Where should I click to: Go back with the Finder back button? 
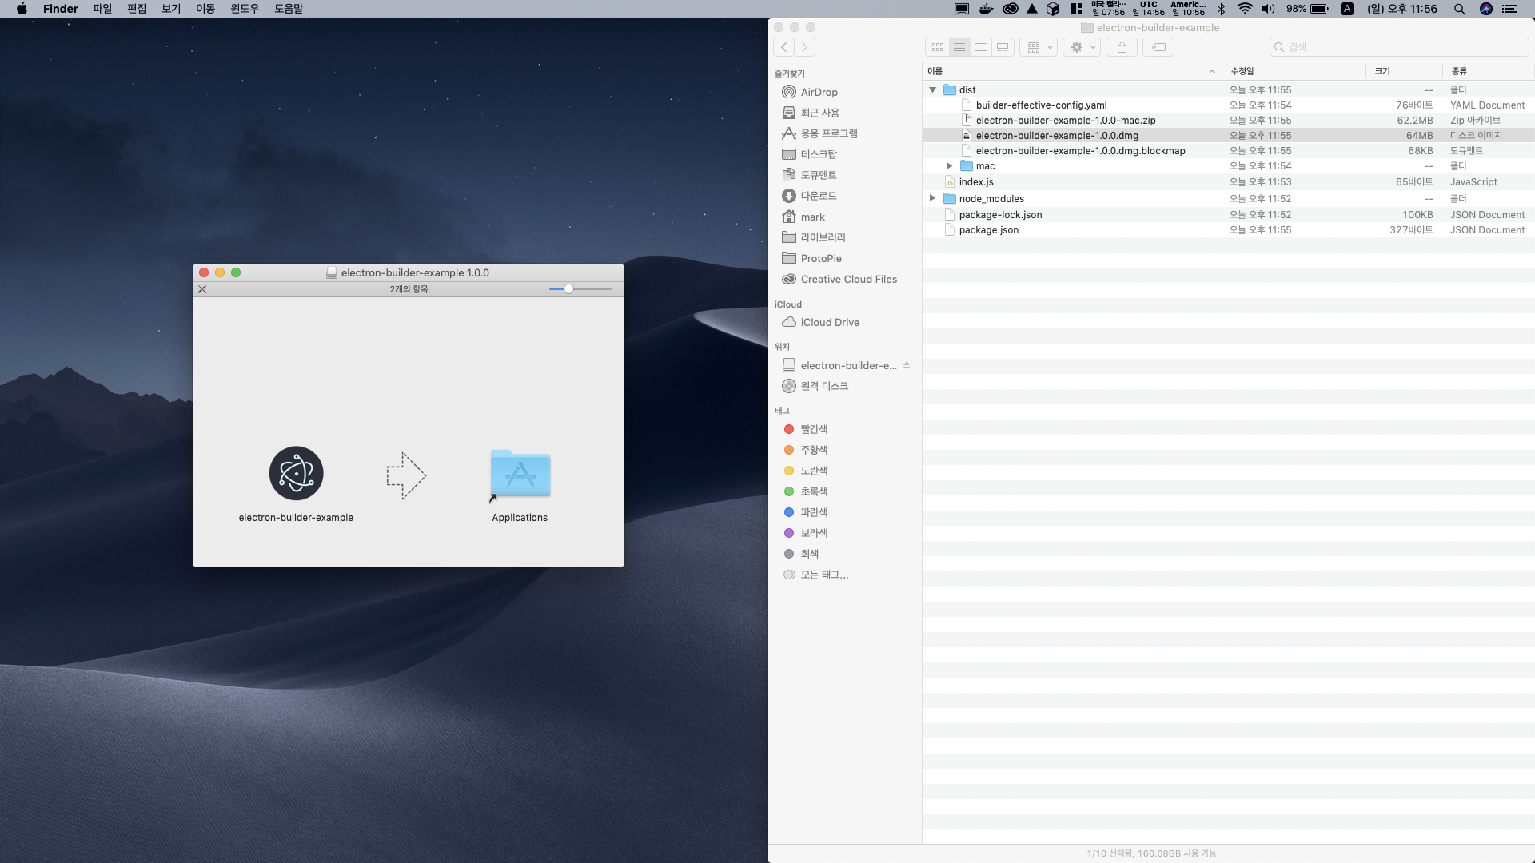pos(784,47)
